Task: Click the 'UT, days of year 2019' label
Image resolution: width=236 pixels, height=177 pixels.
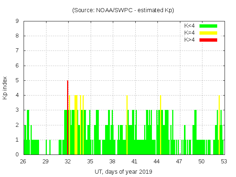Action: (x=123, y=171)
